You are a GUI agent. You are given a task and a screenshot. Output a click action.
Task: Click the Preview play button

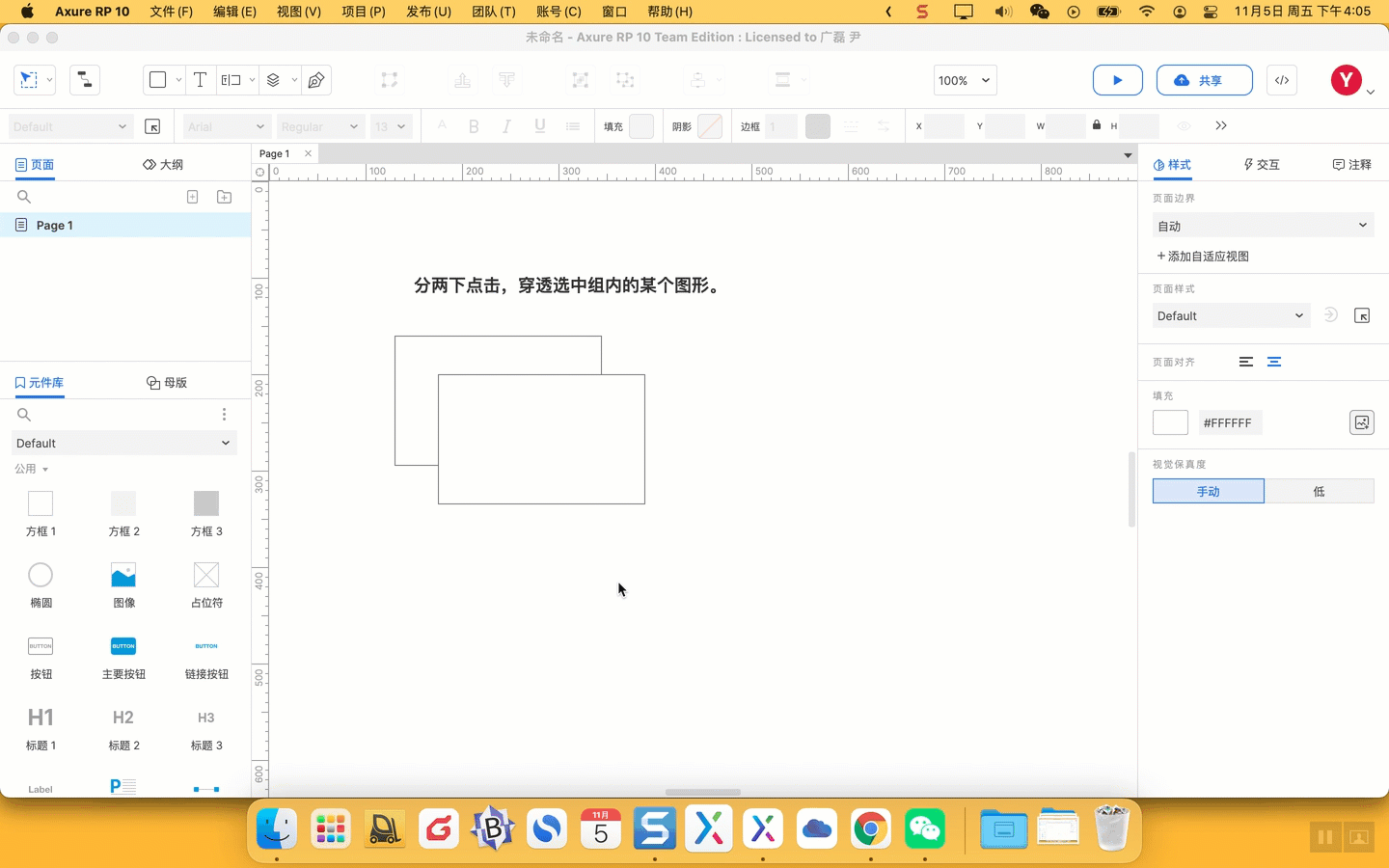(1118, 80)
